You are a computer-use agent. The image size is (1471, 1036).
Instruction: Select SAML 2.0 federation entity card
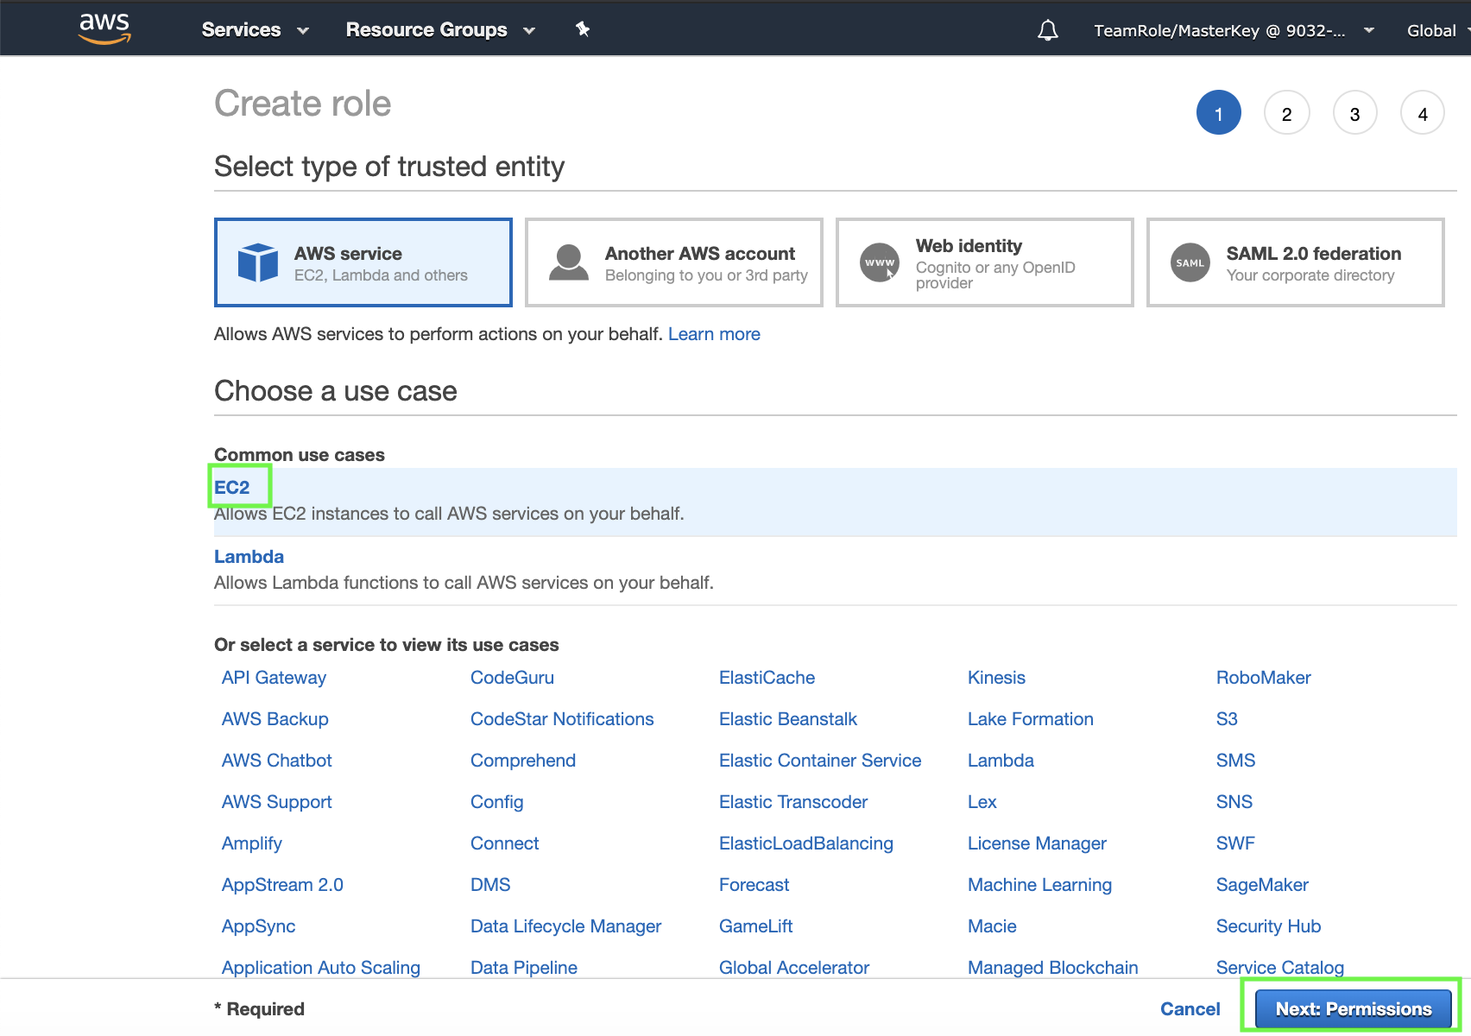click(1296, 262)
